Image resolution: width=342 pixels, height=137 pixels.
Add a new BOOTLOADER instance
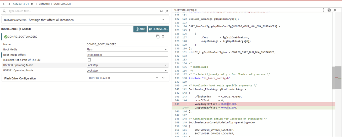[x=140, y=29]
